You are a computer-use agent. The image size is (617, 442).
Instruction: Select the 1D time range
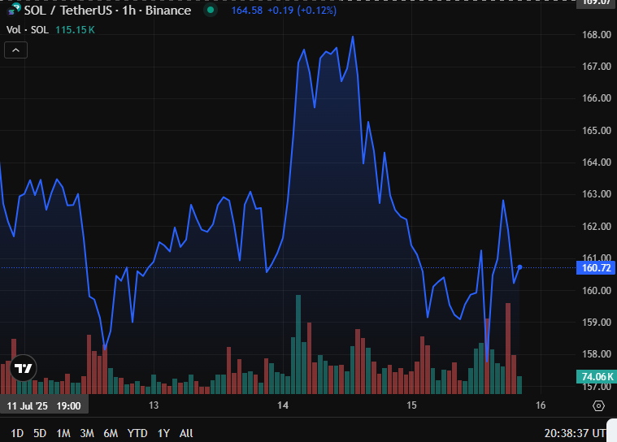pyautogui.click(x=17, y=433)
